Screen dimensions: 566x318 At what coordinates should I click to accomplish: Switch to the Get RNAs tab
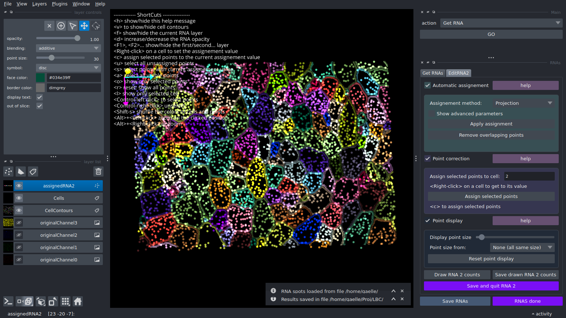(x=433, y=73)
